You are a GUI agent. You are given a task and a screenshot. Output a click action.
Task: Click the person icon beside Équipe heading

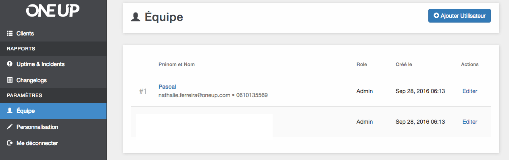[136, 17]
